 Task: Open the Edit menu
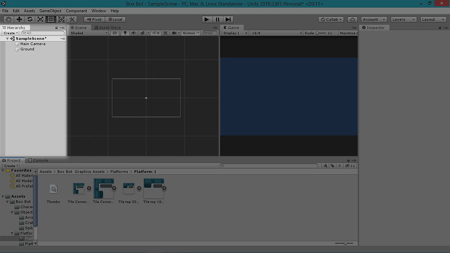[16, 11]
